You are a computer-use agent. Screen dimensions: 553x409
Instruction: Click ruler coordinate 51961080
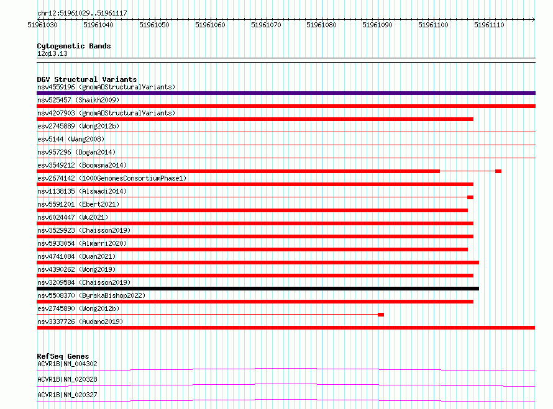click(322, 25)
